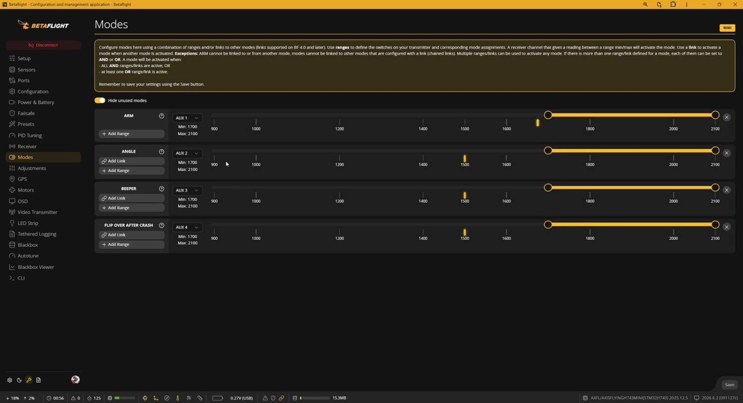Click the ANGLE range slider maximum handle

(x=715, y=151)
